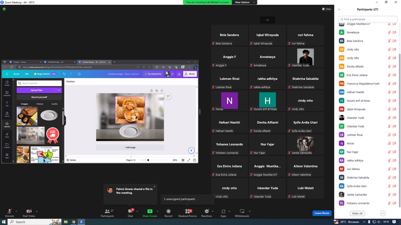Open the Reactions menu
This screenshot has height=225, width=401.
click(x=207, y=212)
